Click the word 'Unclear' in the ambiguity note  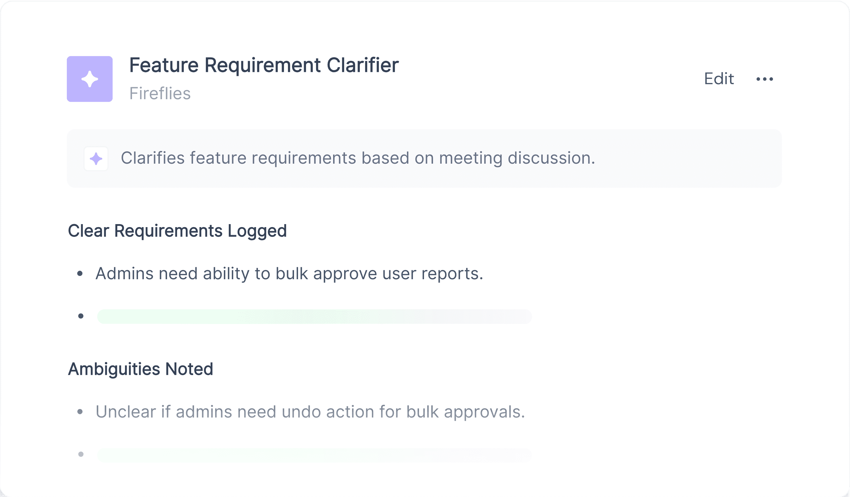pos(126,412)
